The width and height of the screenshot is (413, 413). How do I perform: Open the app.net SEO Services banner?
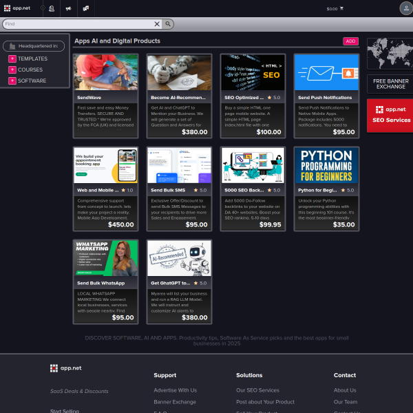(390, 116)
